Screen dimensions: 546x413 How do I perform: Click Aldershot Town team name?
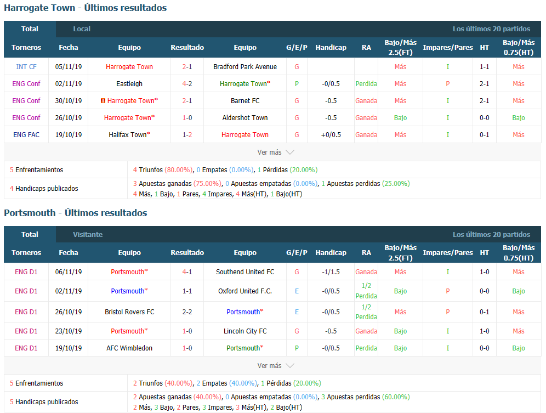[x=245, y=118]
